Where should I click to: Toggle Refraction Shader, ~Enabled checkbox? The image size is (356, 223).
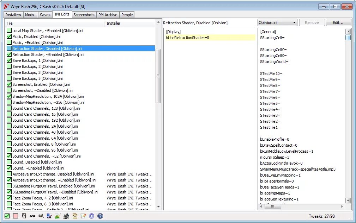[x=9, y=54]
